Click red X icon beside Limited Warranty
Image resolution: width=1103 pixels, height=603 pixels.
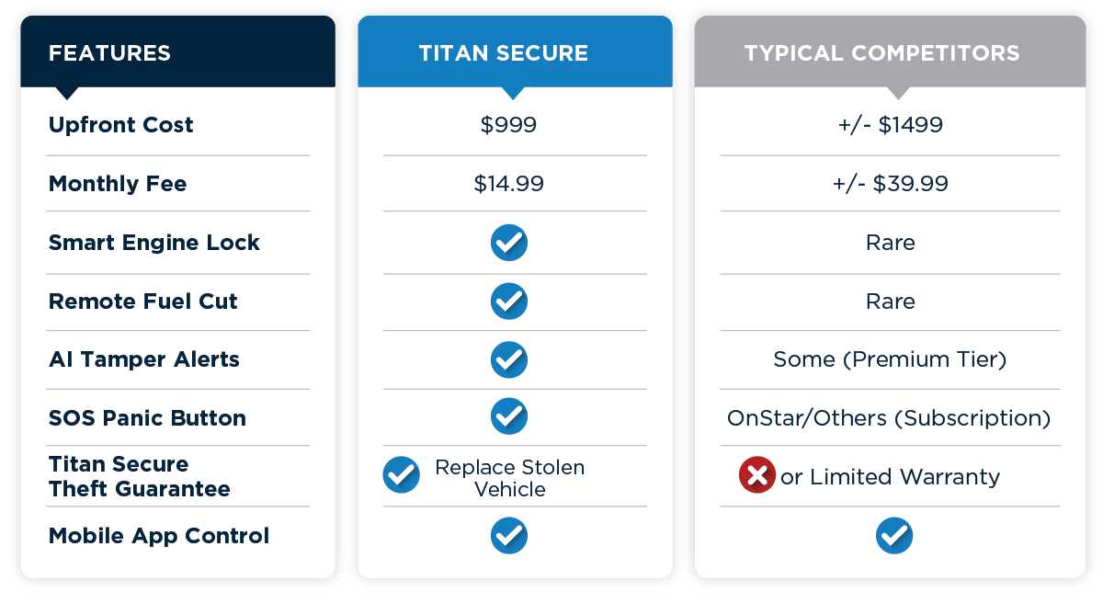[x=757, y=475]
